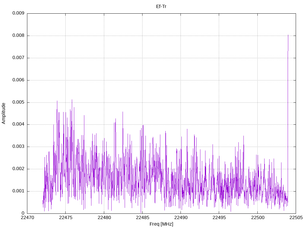This screenshot has height=228, width=304.
Task: Click the 0.001 y-axis tick label
Action: [x=18, y=191]
